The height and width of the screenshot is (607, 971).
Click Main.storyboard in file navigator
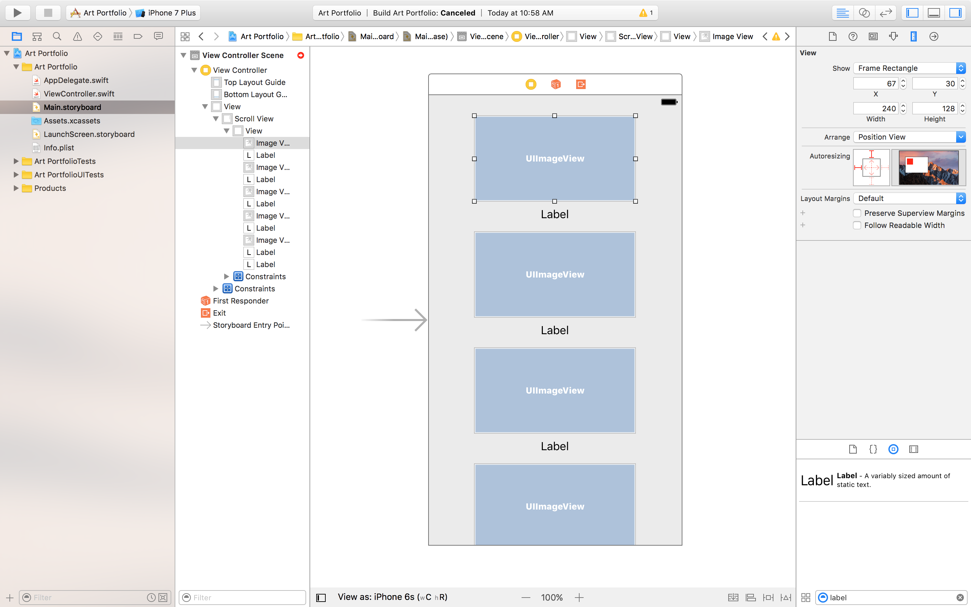(72, 106)
